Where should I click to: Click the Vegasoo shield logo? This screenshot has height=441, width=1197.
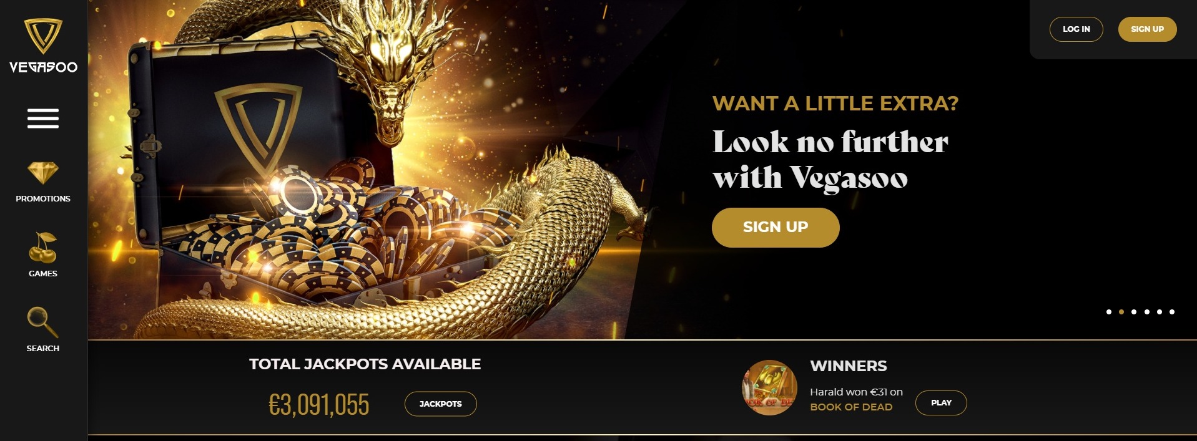tap(43, 36)
